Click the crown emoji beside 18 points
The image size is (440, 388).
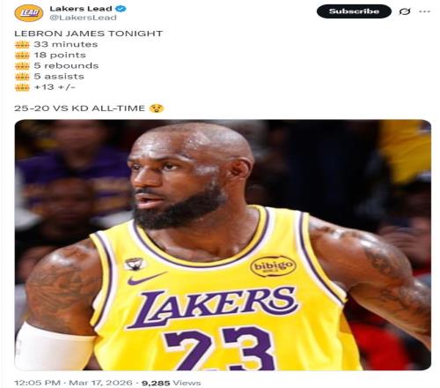click(22, 56)
